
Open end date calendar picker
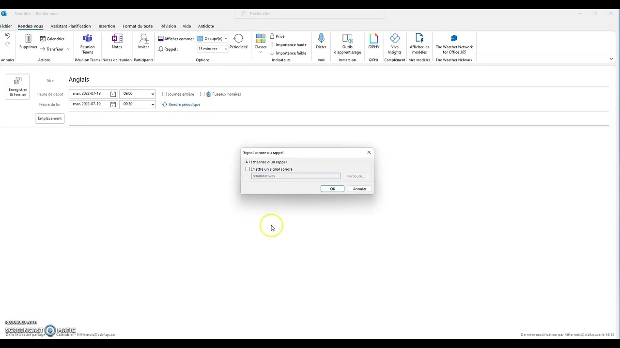[x=113, y=104]
